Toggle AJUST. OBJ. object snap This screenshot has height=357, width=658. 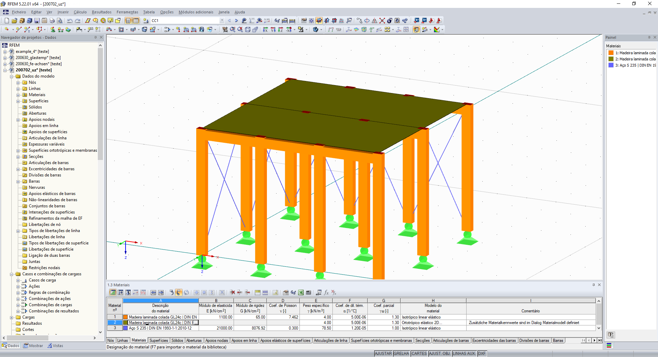440,354
